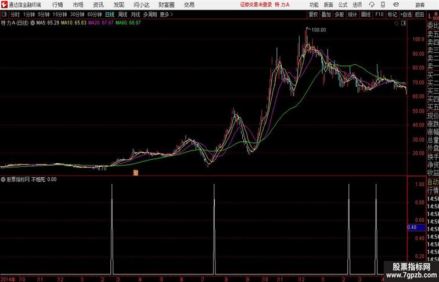This screenshot has height=282, width=439.
Task: Open the customer service headset icon
Action: tap(372, 5)
